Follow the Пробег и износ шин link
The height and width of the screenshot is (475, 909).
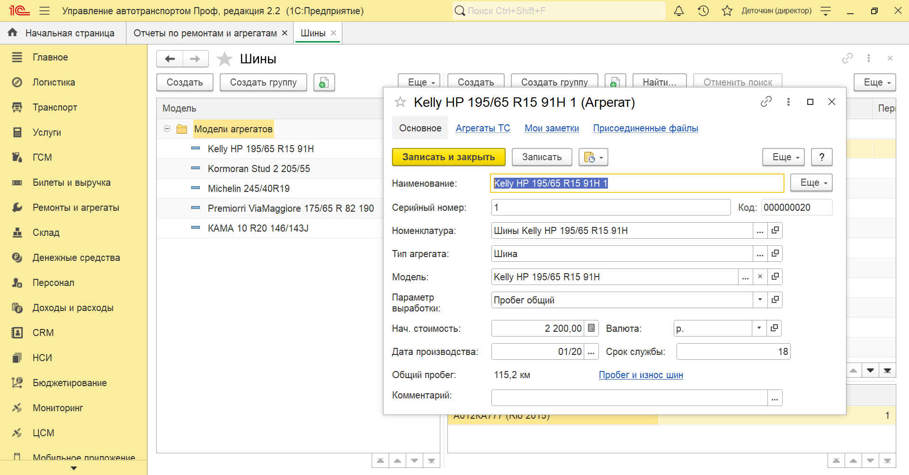641,375
